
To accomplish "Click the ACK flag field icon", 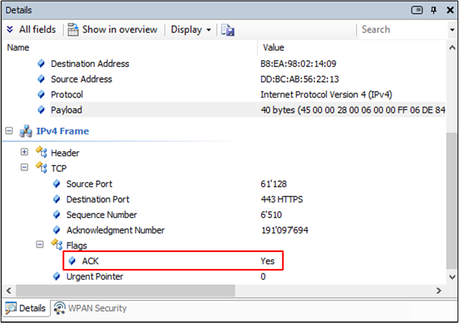I will coord(72,261).
